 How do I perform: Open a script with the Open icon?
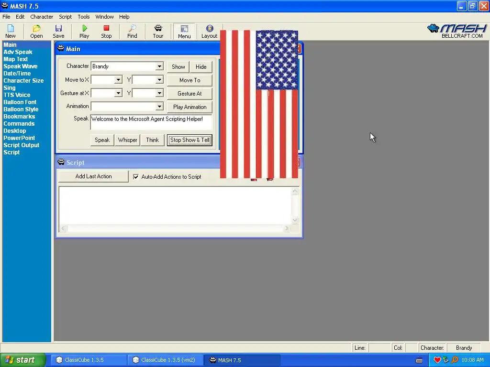36,31
